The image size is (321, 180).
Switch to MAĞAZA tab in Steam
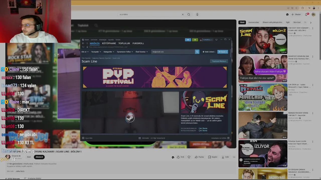tap(95, 43)
